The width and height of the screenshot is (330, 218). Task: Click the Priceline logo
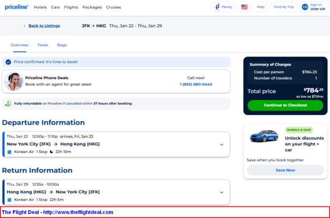click(16, 7)
